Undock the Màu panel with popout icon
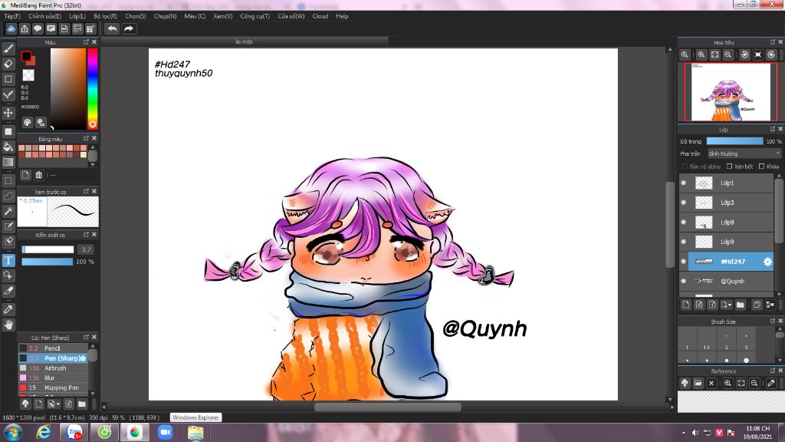The width and height of the screenshot is (785, 442). click(x=86, y=42)
